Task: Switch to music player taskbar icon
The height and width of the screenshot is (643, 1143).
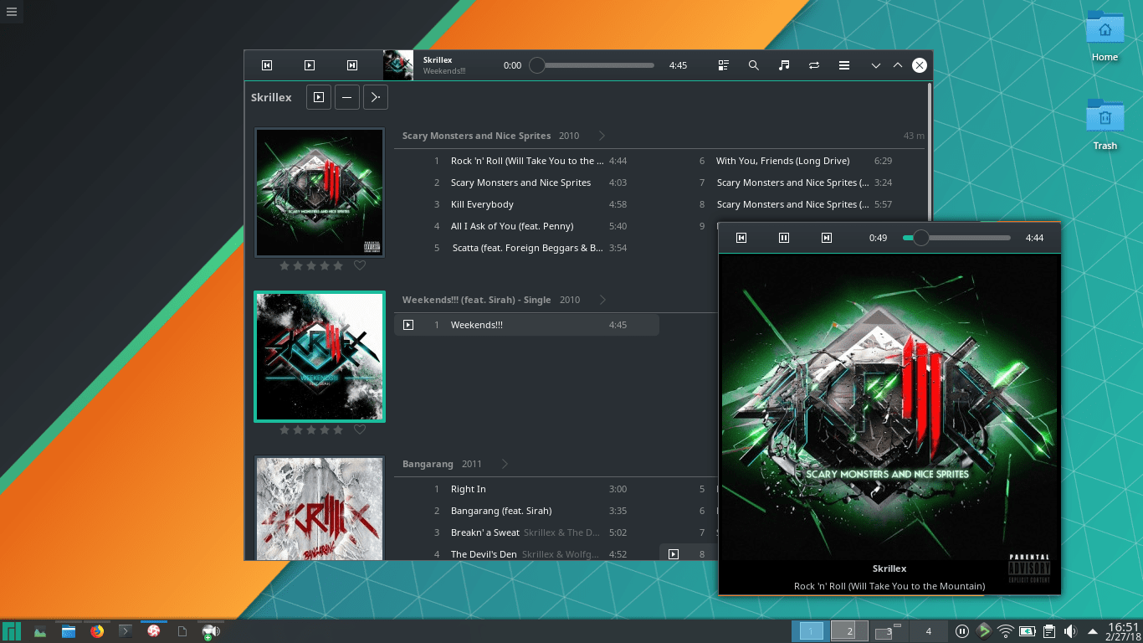Action: click(154, 631)
